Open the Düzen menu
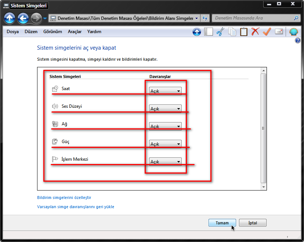304x242 pixels. click(31, 32)
